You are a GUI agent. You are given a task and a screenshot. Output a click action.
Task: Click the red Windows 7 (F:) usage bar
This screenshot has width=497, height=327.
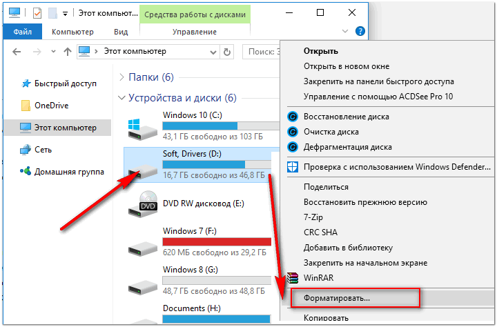pyautogui.click(x=217, y=241)
